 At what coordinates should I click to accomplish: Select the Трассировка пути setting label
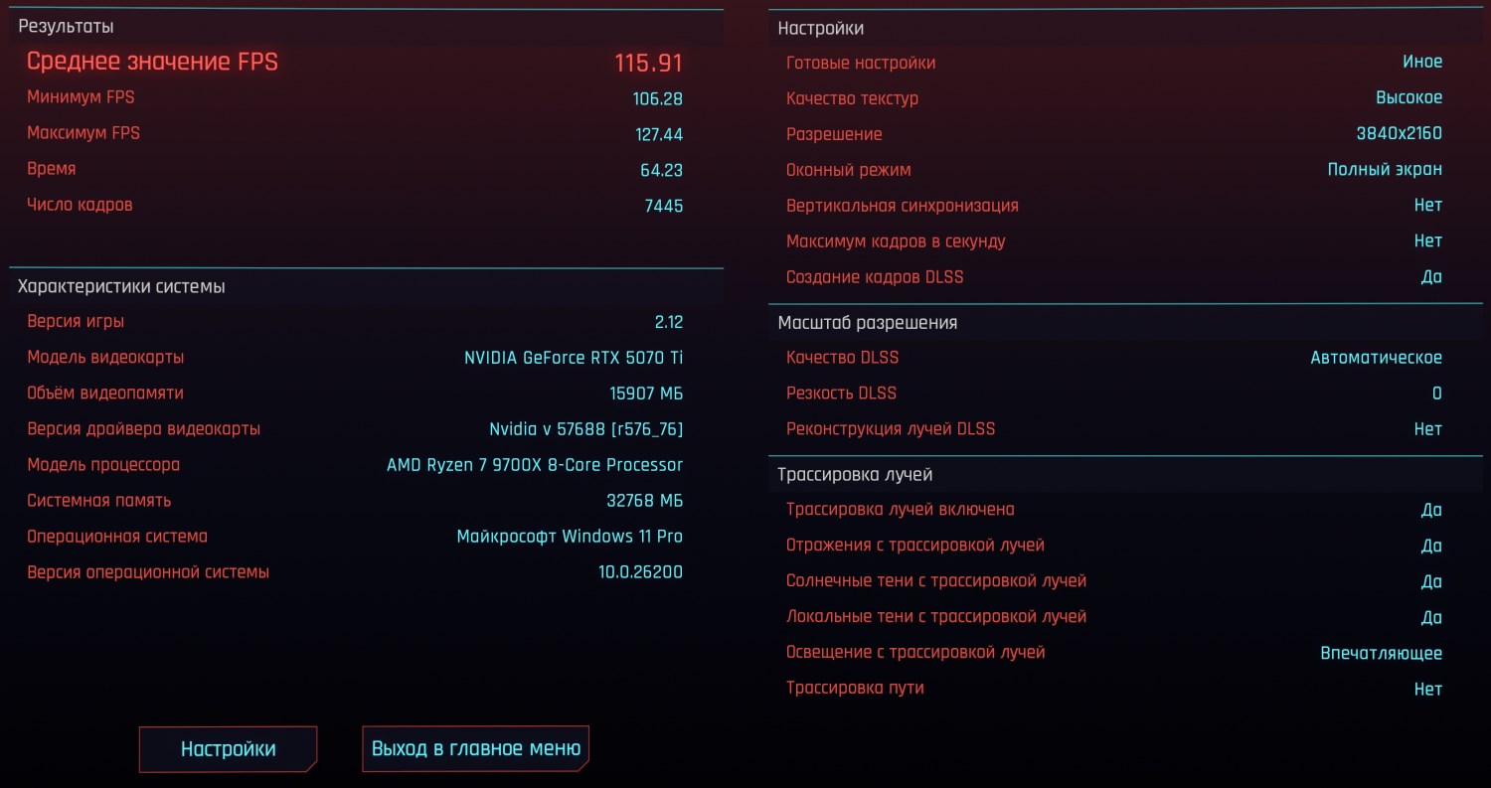tap(855, 688)
